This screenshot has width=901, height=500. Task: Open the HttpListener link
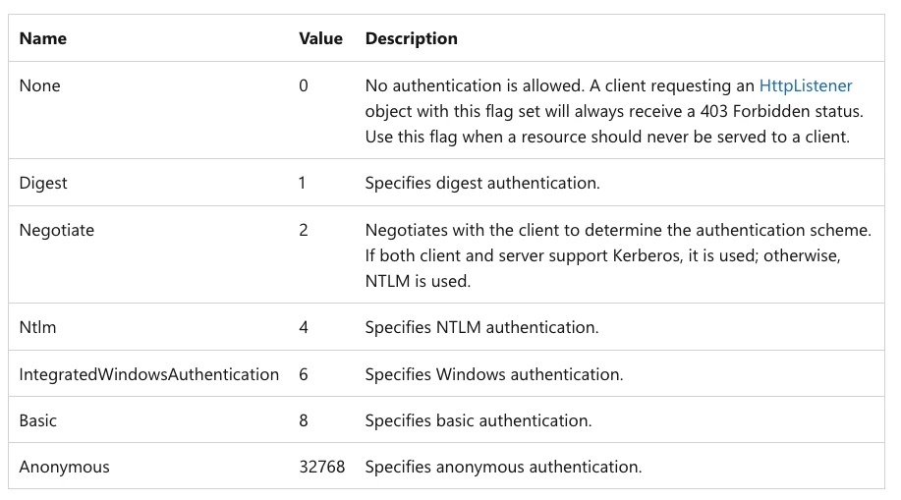pos(806,86)
